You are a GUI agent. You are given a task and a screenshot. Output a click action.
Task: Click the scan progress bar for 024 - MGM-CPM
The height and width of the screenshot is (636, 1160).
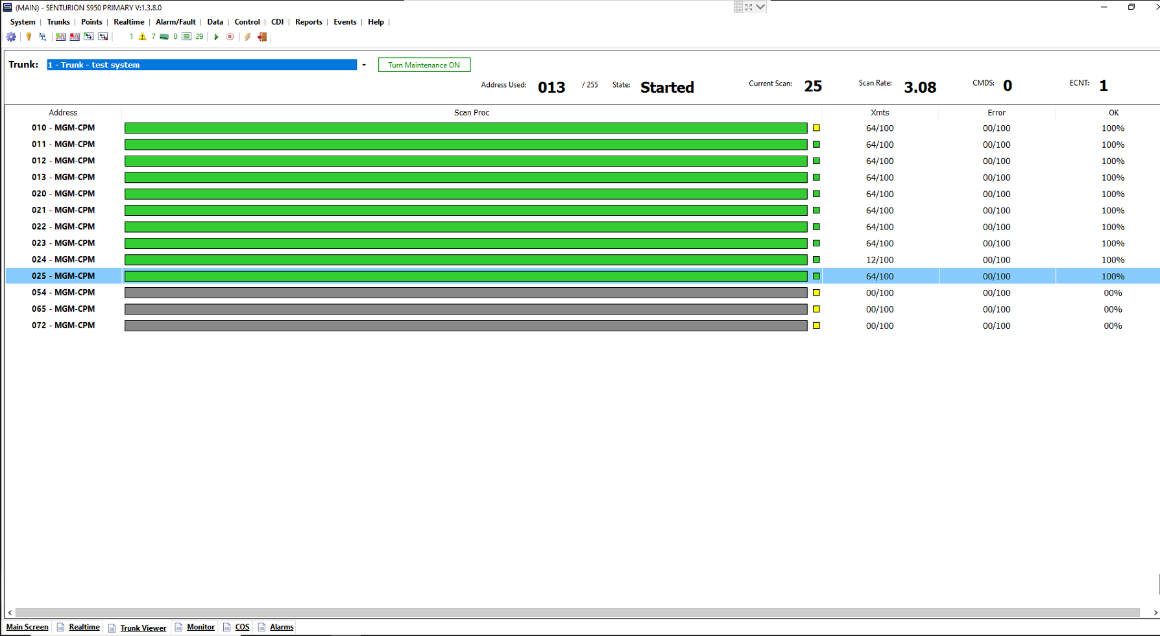pos(465,260)
